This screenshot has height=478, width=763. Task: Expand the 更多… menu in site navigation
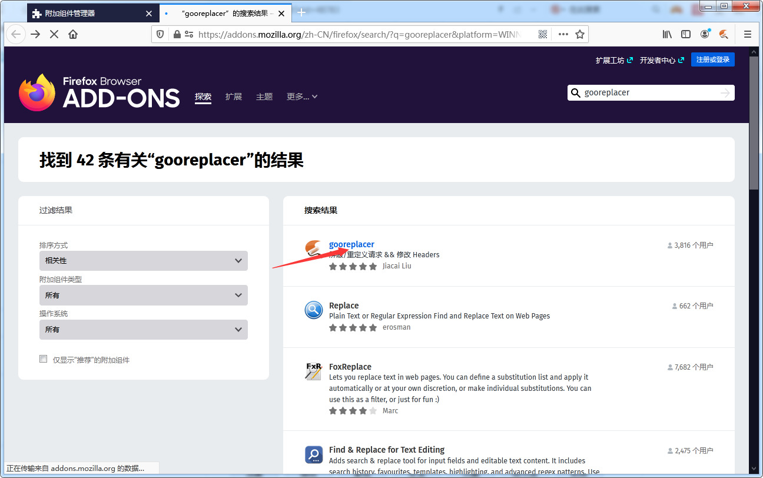302,97
